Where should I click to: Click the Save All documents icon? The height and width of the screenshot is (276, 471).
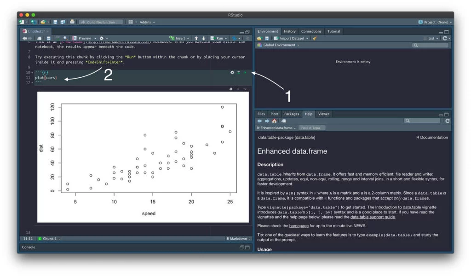(63, 22)
